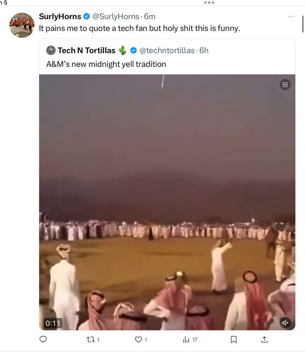Play the quoted midnight yell video
This screenshot has height=352, width=305.
pos(167,202)
